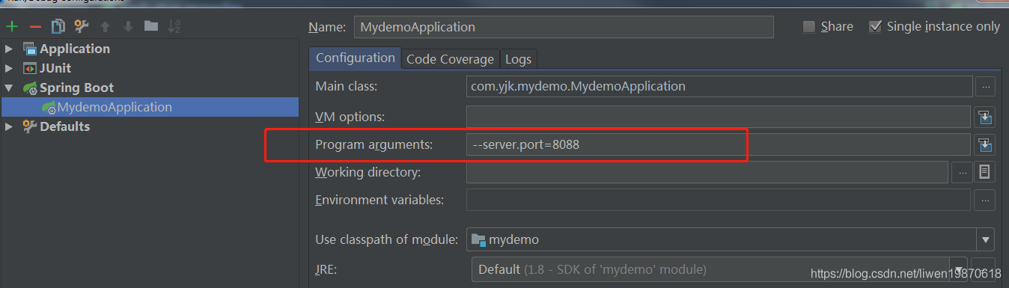Select the JUnit tree item
The image size is (1009, 288).
[55, 68]
